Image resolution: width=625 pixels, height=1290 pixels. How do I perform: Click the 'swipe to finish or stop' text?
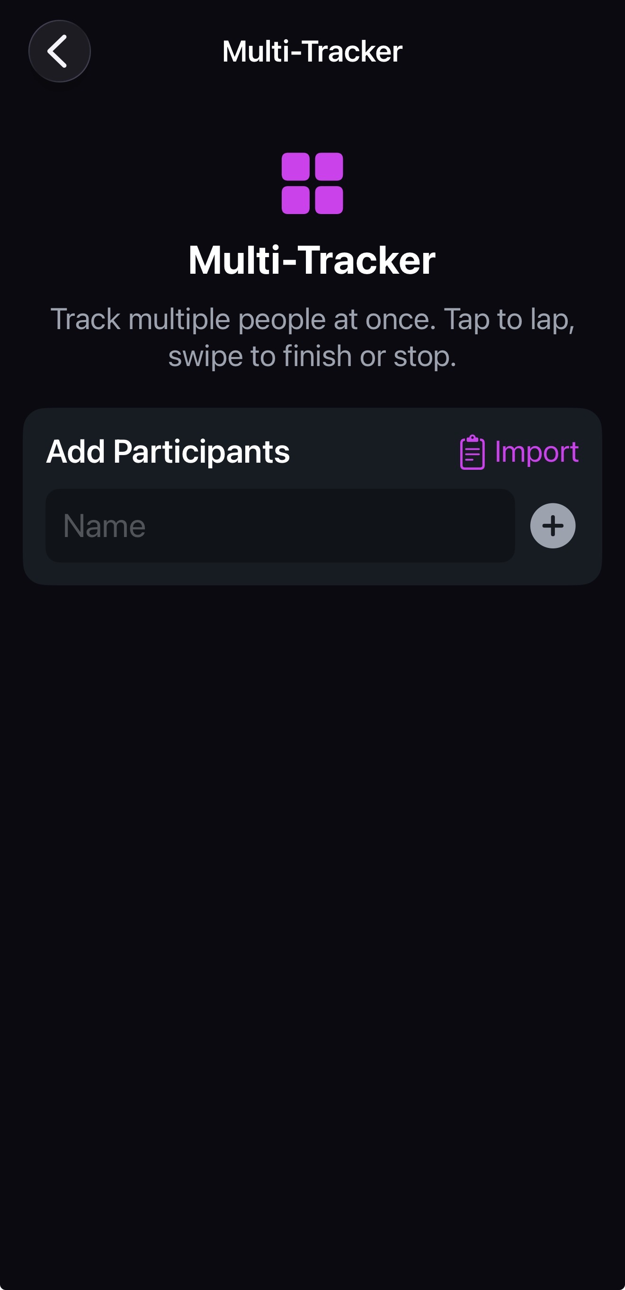click(x=312, y=356)
